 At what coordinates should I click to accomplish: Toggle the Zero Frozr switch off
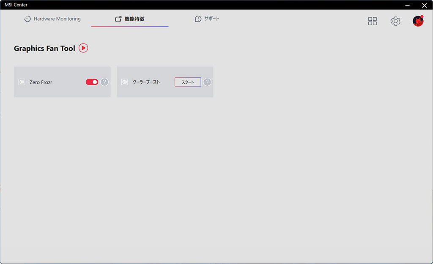tap(92, 82)
